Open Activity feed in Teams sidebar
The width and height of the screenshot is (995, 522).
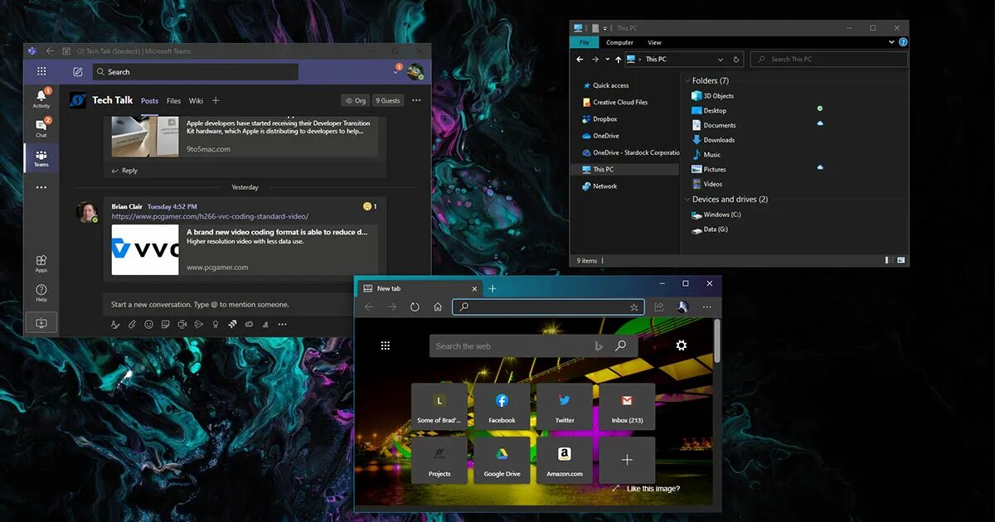(x=41, y=99)
